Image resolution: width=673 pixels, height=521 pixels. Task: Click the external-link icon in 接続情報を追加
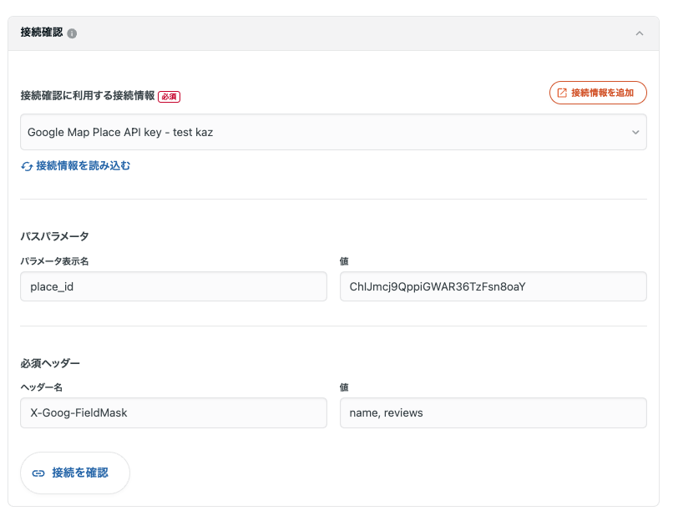[562, 93]
